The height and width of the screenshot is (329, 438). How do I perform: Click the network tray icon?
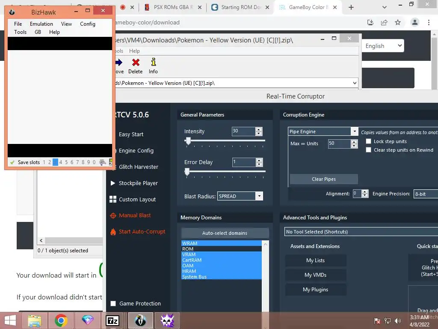click(388, 321)
